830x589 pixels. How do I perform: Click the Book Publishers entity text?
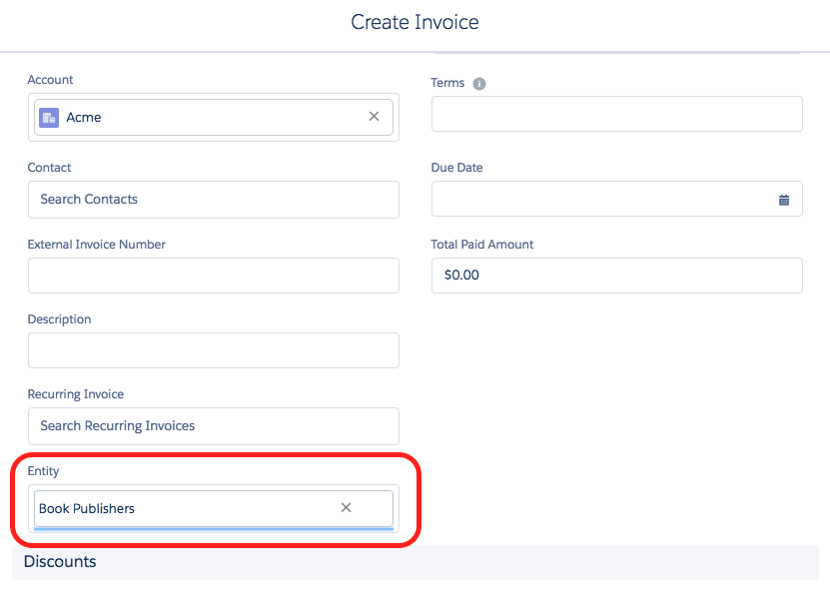click(x=87, y=508)
